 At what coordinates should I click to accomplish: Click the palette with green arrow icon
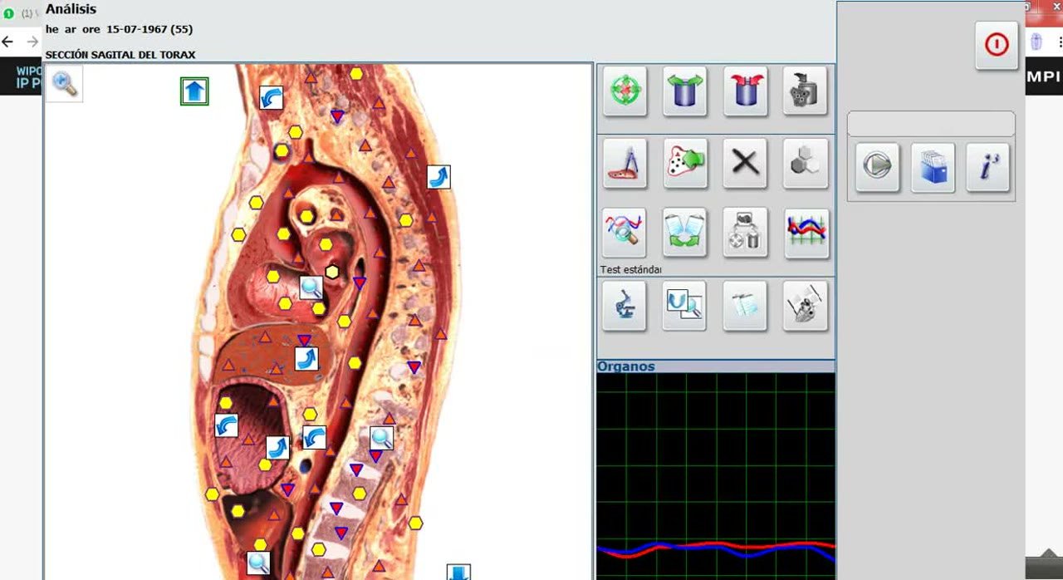tap(684, 162)
